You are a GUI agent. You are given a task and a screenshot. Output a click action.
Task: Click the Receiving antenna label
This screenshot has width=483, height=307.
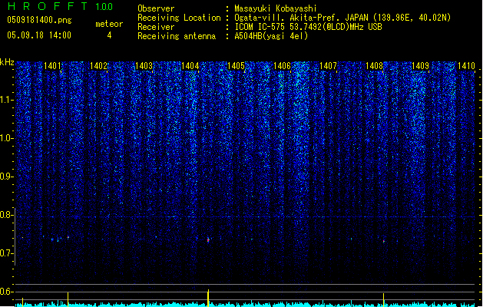click(177, 36)
